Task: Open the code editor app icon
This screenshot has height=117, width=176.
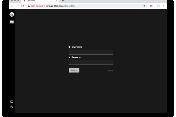Action: pos(12,21)
